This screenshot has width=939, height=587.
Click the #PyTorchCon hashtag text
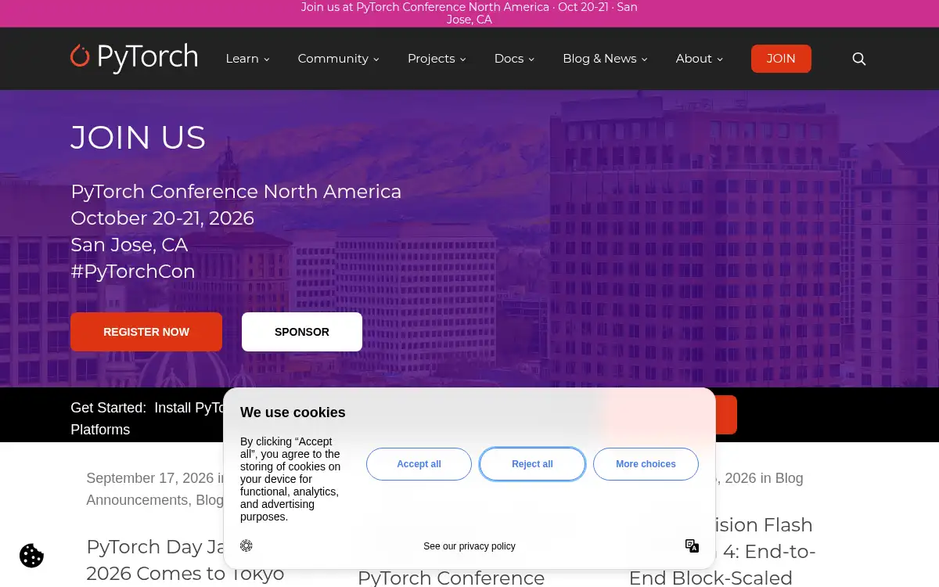(x=133, y=272)
